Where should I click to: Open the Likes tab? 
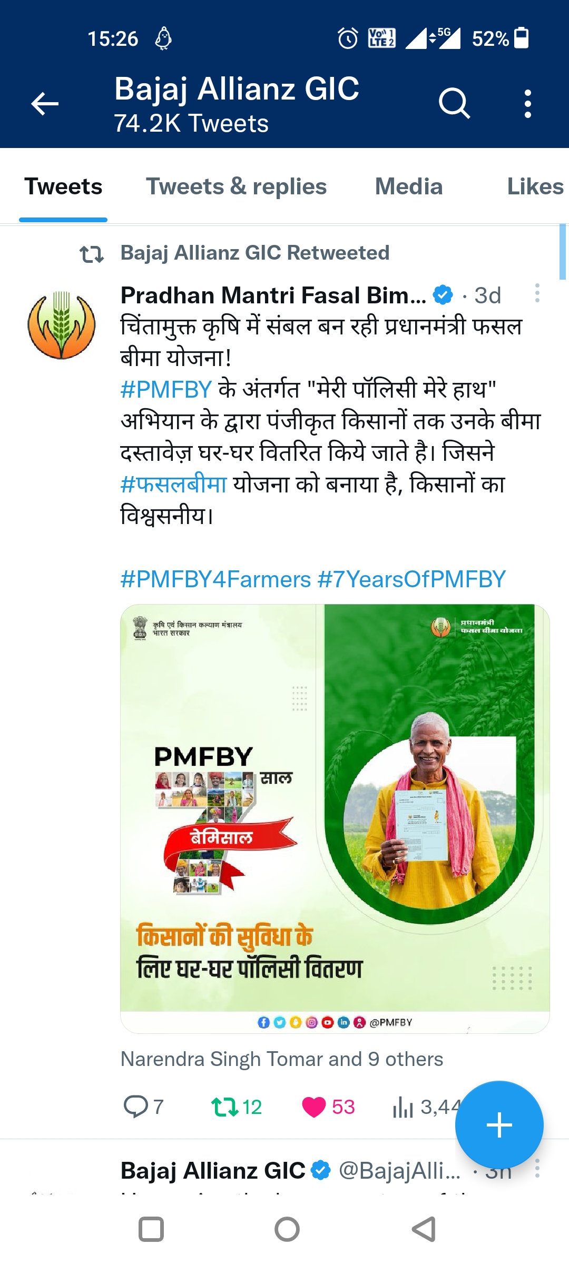coord(535,186)
